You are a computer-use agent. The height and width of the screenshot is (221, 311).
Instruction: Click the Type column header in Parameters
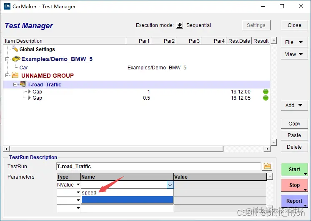point(69,177)
